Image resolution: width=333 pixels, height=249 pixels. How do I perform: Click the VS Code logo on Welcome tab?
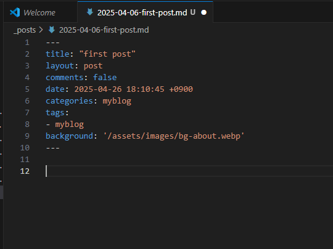pyautogui.click(x=15, y=12)
